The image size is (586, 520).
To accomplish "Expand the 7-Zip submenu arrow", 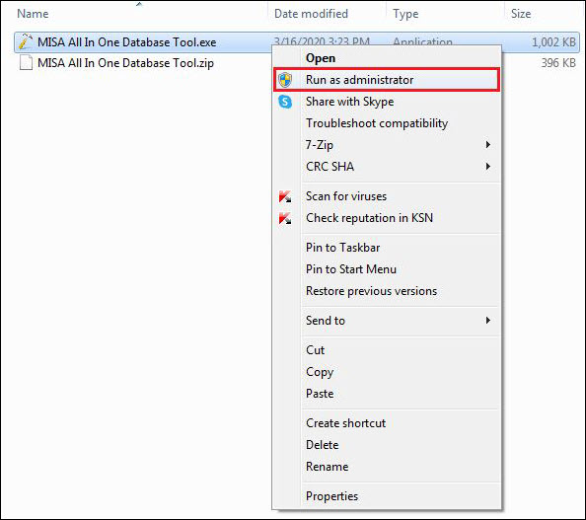I will [x=487, y=145].
